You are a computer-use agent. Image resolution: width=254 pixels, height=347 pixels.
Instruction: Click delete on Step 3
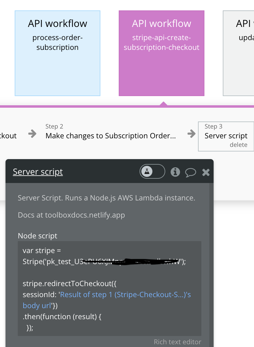coord(238,145)
